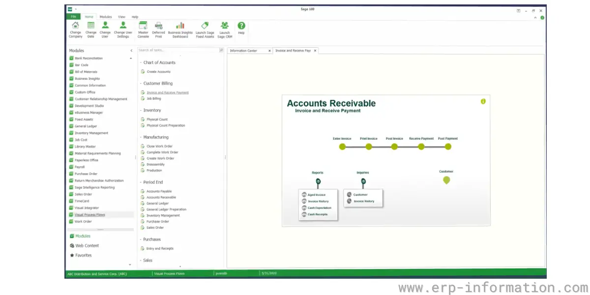Open Deferred Print
The height and width of the screenshot is (295, 590).
pyautogui.click(x=158, y=29)
